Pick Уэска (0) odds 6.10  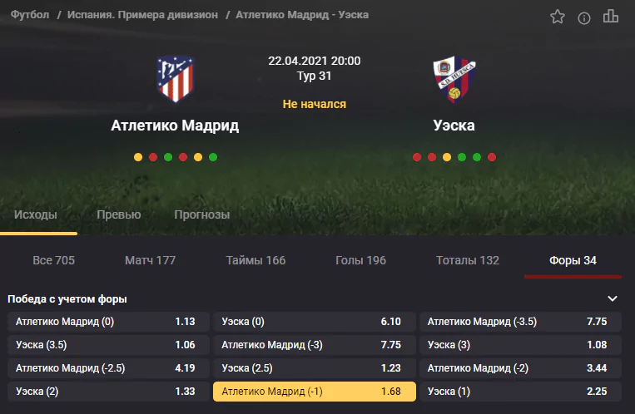point(315,322)
